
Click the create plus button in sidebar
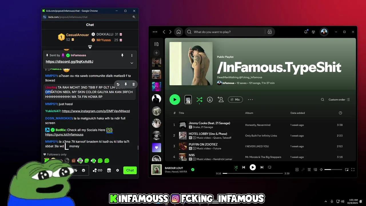pyautogui.click(x=156, y=53)
